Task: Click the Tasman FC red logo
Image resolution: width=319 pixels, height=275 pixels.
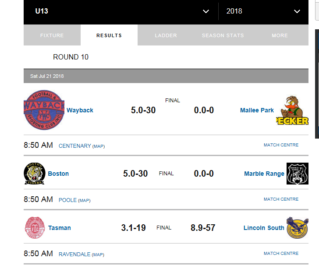Action: pos(35,228)
